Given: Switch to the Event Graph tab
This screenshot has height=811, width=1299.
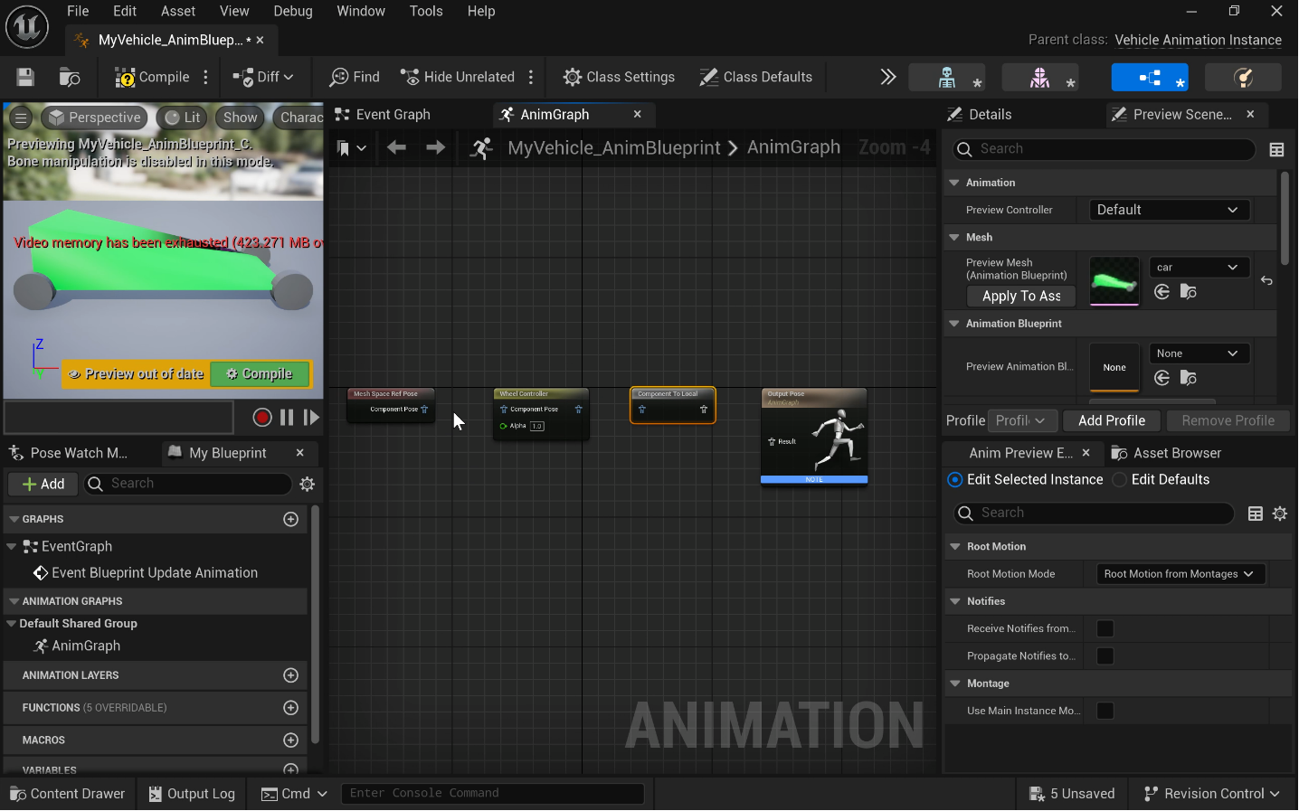Looking at the screenshot, I should pyautogui.click(x=383, y=115).
